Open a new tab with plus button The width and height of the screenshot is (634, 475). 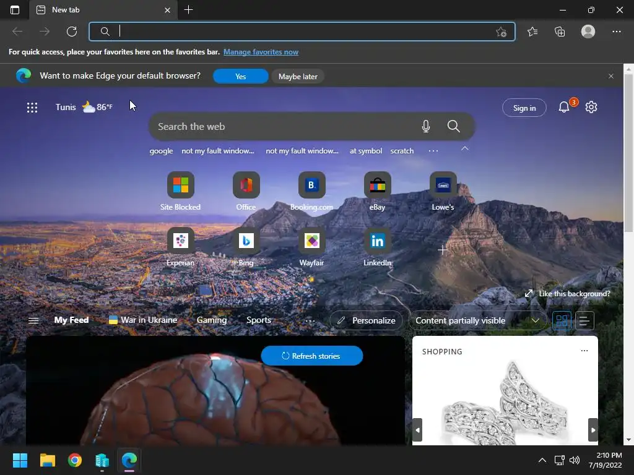tap(188, 10)
